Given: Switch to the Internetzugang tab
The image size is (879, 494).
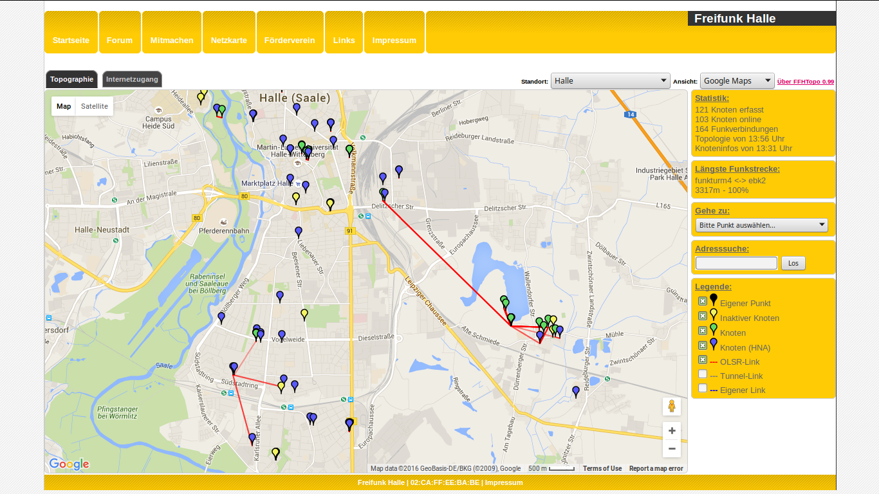Looking at the screenshot, I should pyautogui.click(x=132, y=80).
